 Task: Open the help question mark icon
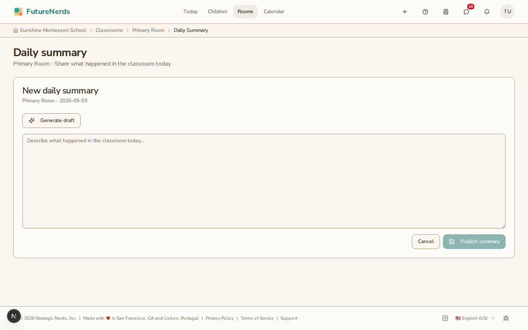click(425, 12)
